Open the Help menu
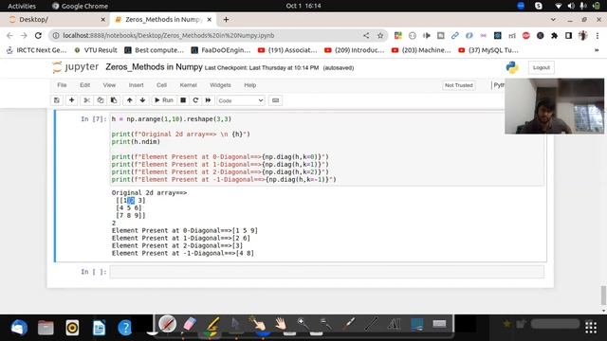This screenshot has width=607, height=341. pos(249,85)
